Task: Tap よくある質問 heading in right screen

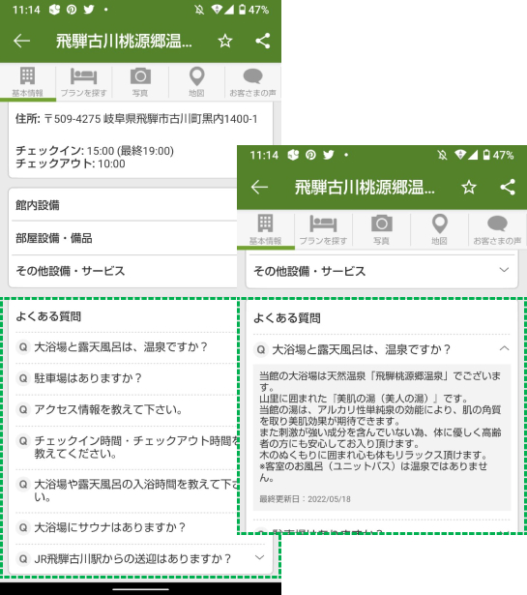Action: 287,318
